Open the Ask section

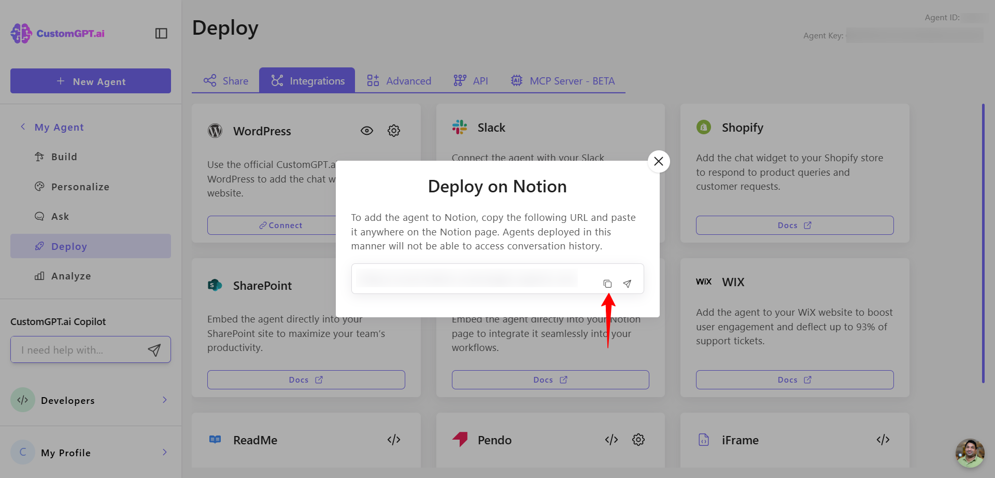click(52, 216)
